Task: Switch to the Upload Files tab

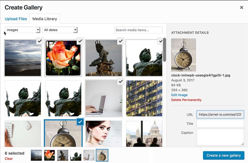Action: [16, 19]
